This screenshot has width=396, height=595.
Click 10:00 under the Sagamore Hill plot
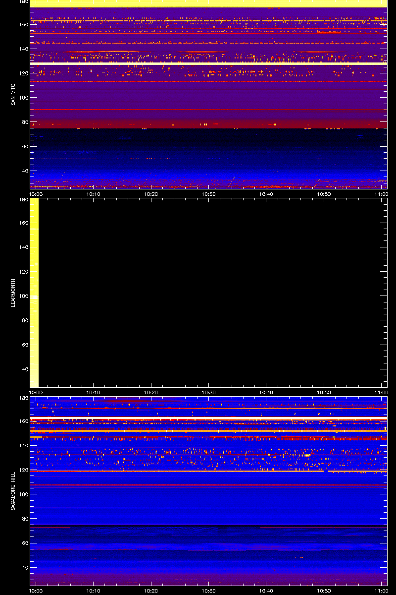pos(36,591)
